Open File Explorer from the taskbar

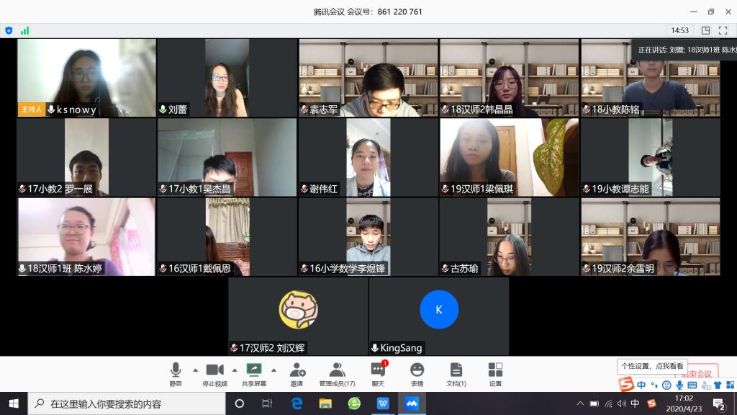(x=325, y=403)
